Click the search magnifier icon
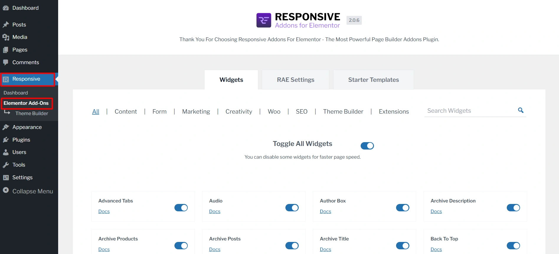559x254 pixels. [x=521, y=110]
